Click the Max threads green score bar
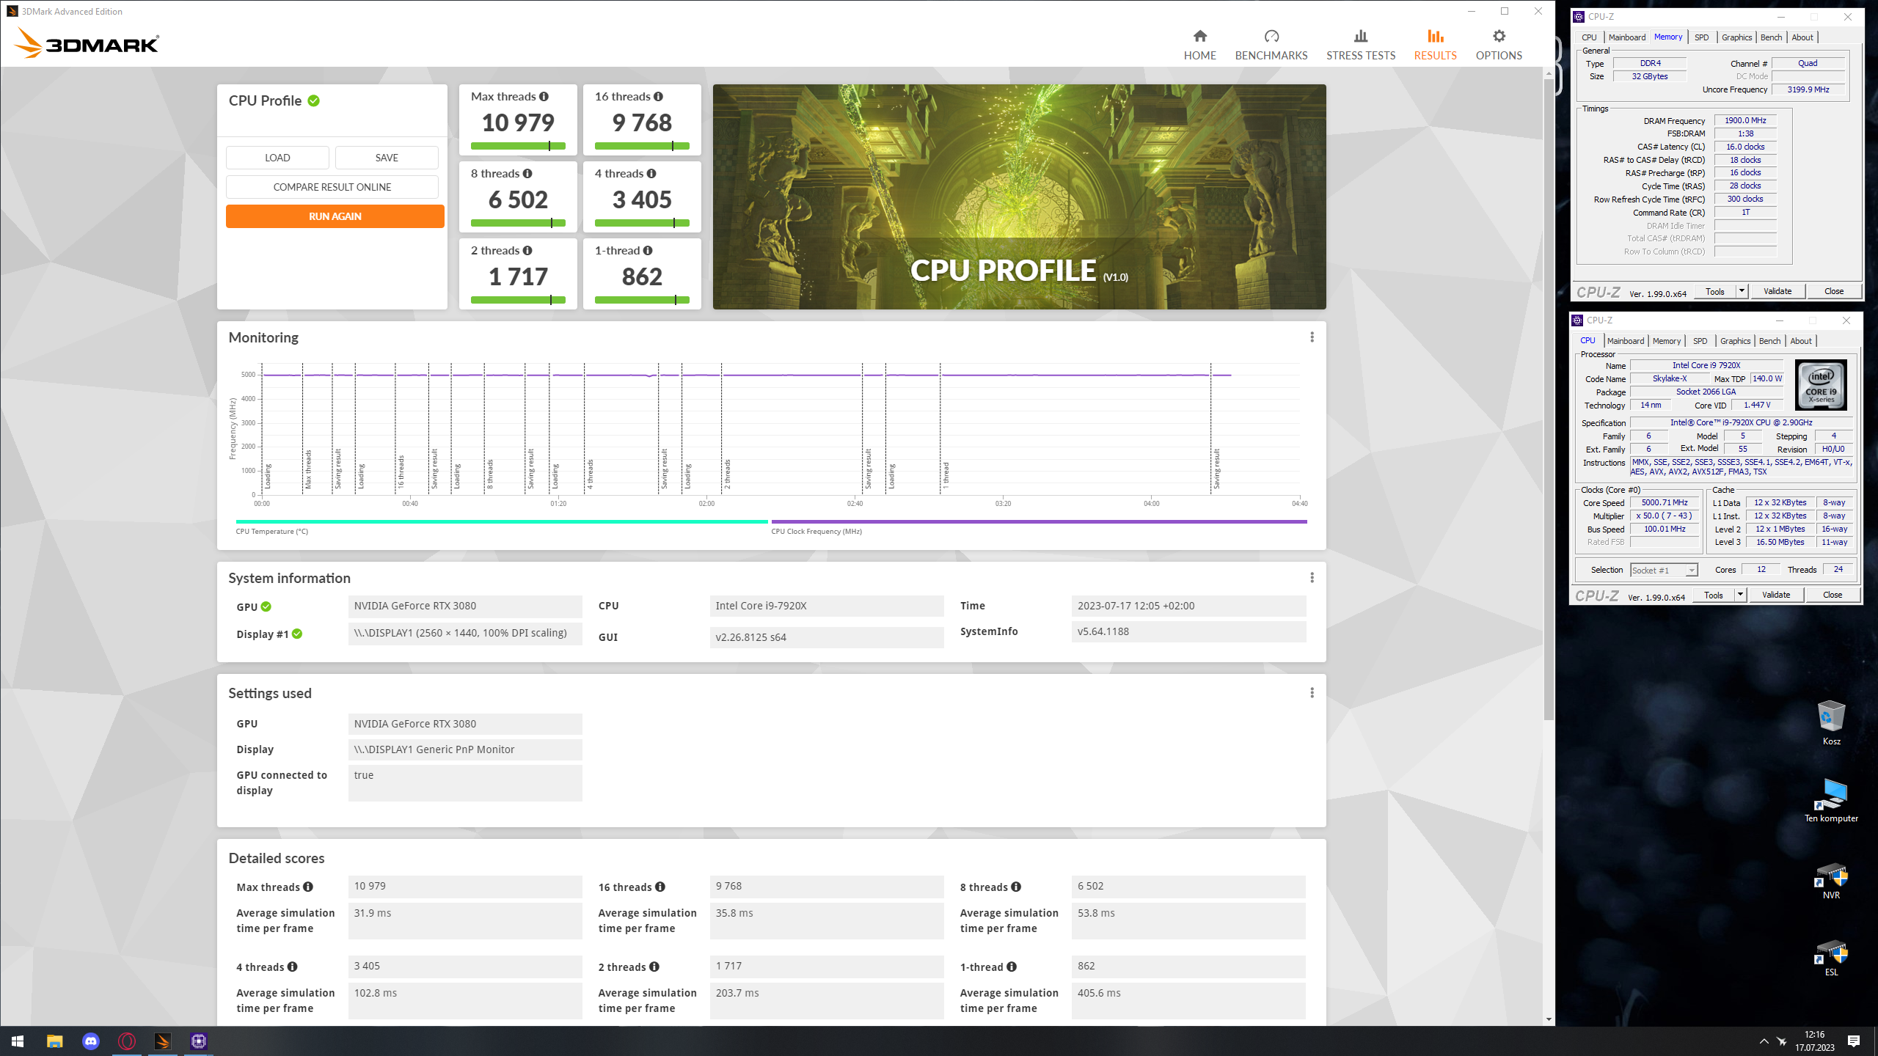The image size is (1878, 1056). pyautogui.click(x=518, y=146)
